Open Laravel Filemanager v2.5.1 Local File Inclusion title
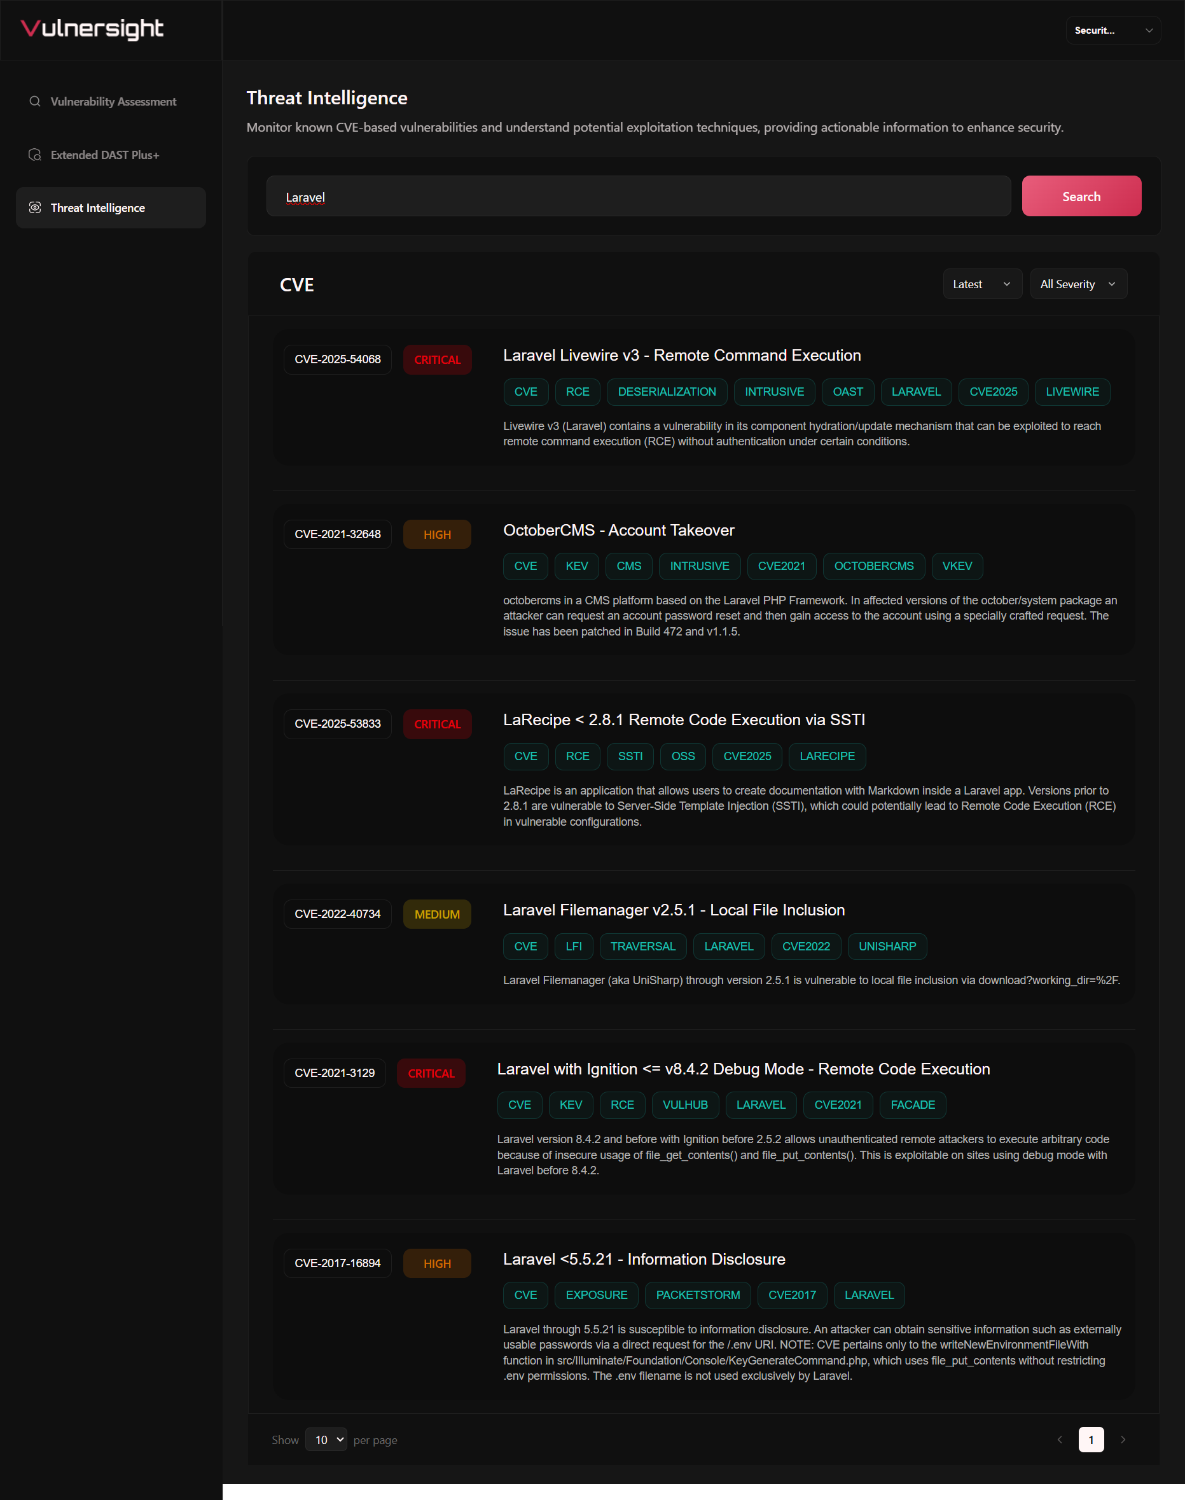 [674, 910]
